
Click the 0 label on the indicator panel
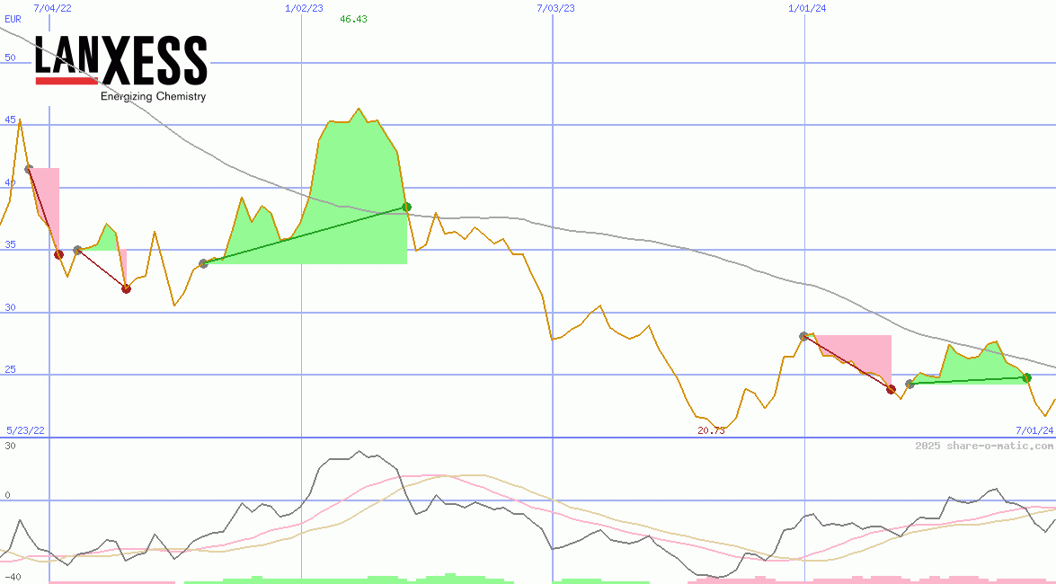pyautogui.click(x=7, y=495)
